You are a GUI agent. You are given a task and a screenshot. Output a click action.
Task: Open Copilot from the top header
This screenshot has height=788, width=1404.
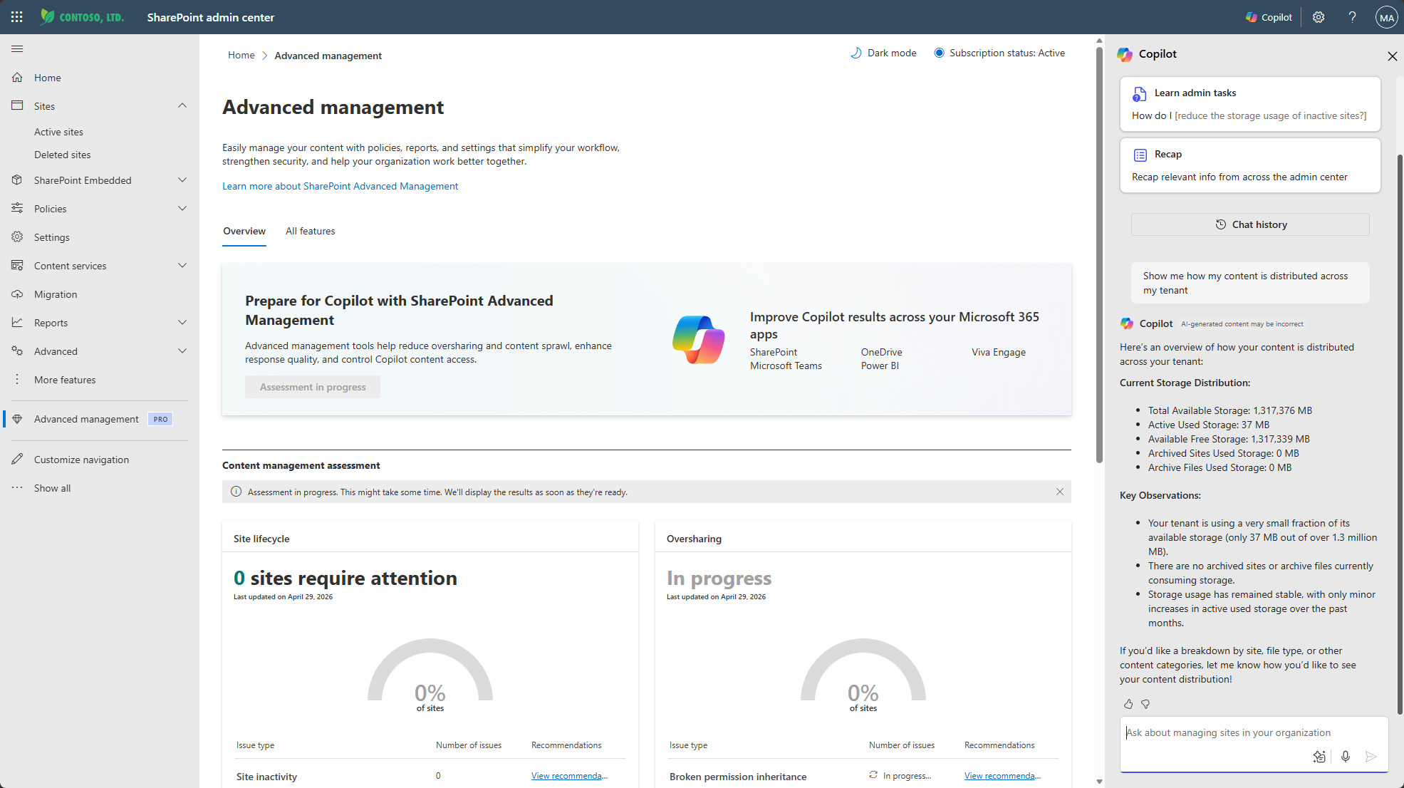pos(1269,17)
